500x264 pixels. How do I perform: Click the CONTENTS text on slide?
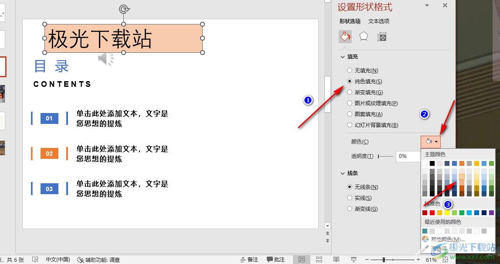[62, 84]
